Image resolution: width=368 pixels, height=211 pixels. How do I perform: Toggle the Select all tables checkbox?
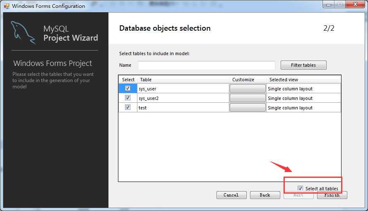pyautogui.click(x=300, y=188)
